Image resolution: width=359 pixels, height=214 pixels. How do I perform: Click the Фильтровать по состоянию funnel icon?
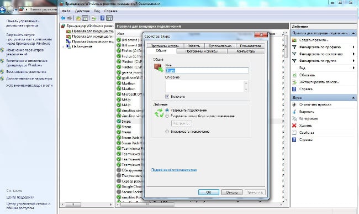[294, 54]
